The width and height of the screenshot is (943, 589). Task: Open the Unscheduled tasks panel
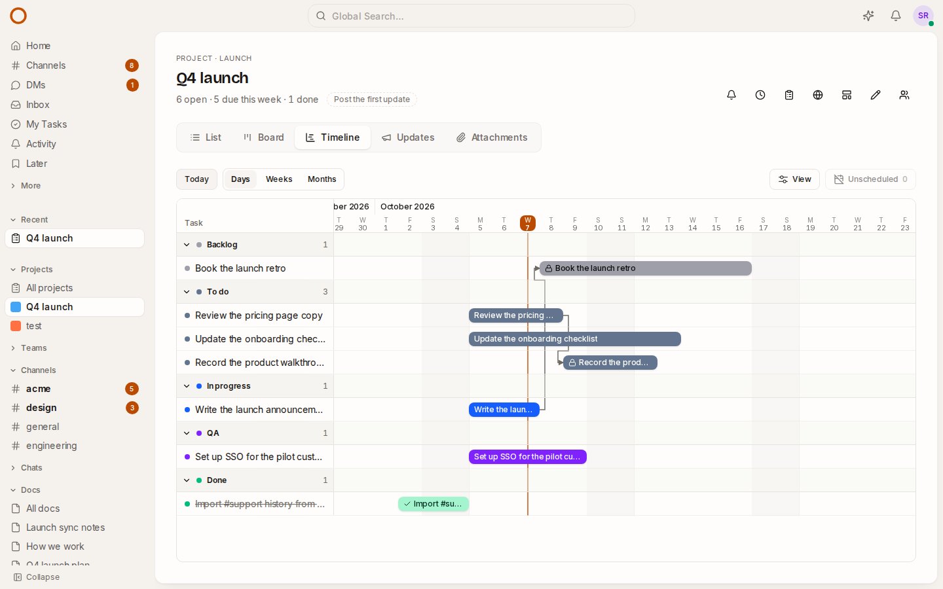[x=870, y=179]
